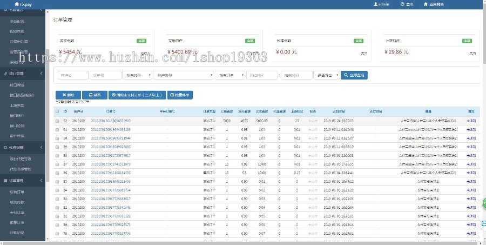Image resolution: width=486 pixels, height=245 pixels.
Task: Toggle the select-all checkbox in table header
Action: 57,111
